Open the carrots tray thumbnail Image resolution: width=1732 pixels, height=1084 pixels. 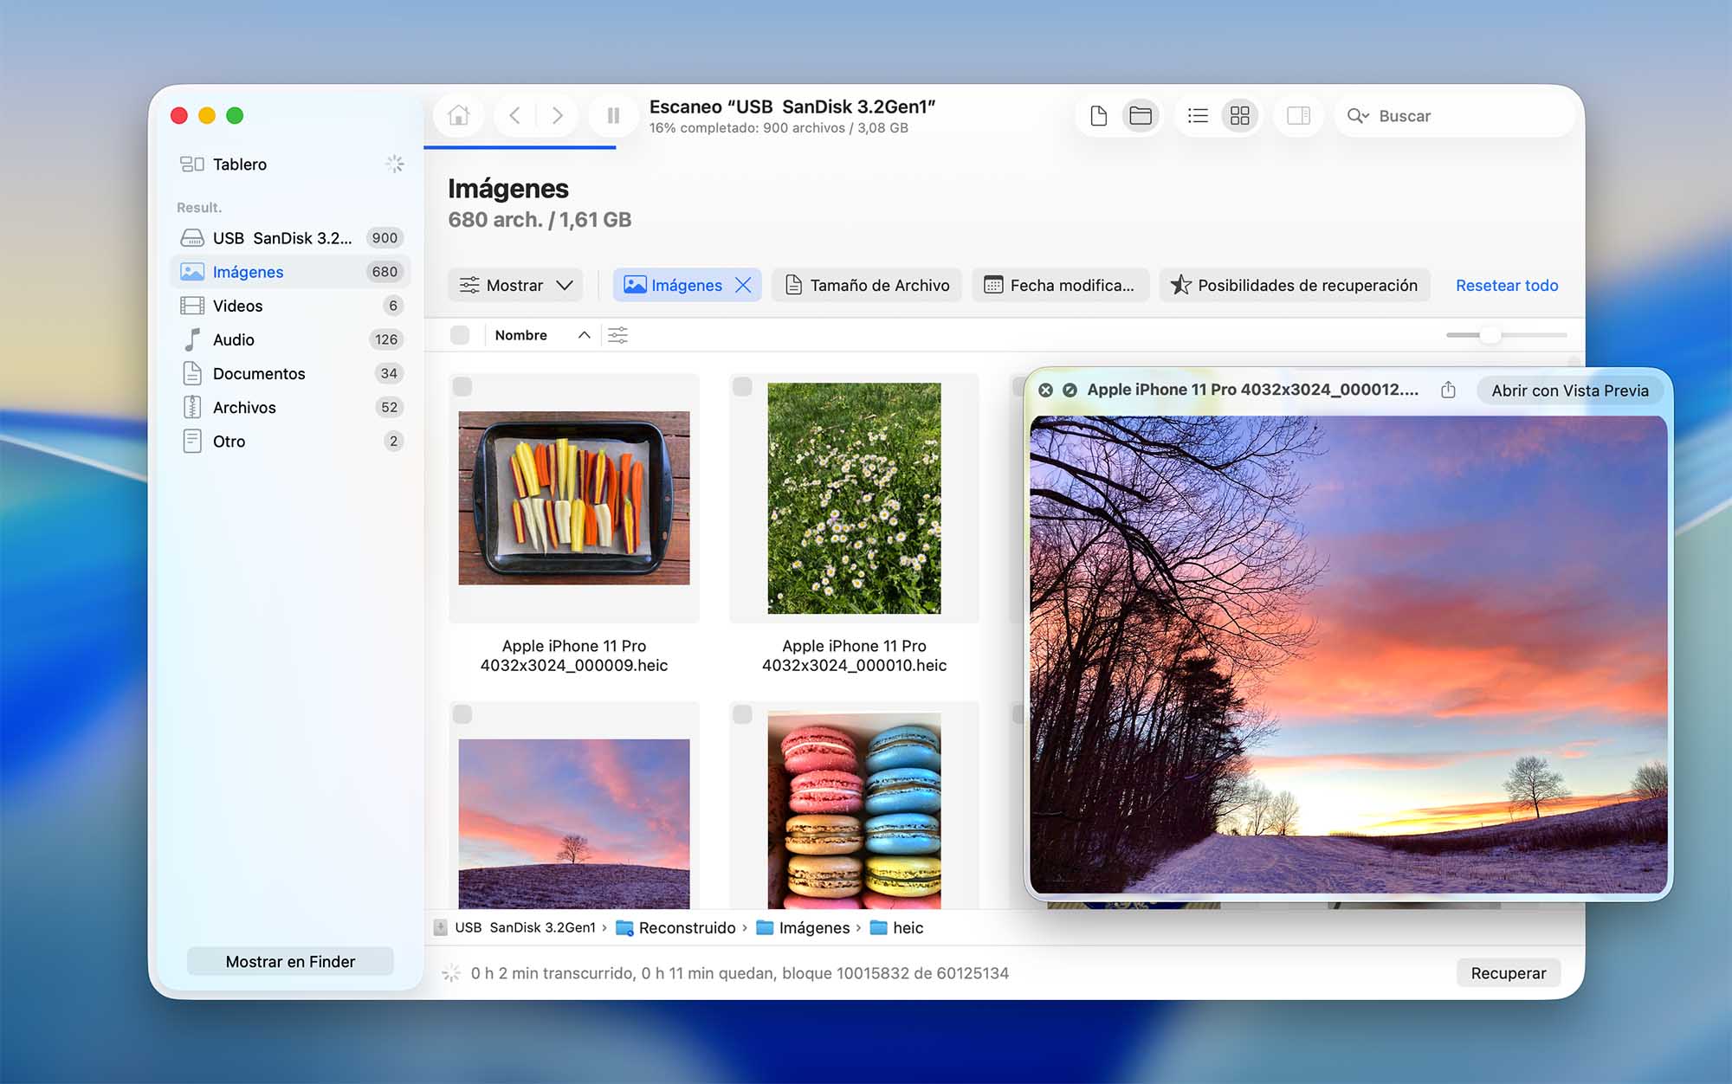click(x=574, y=498)
